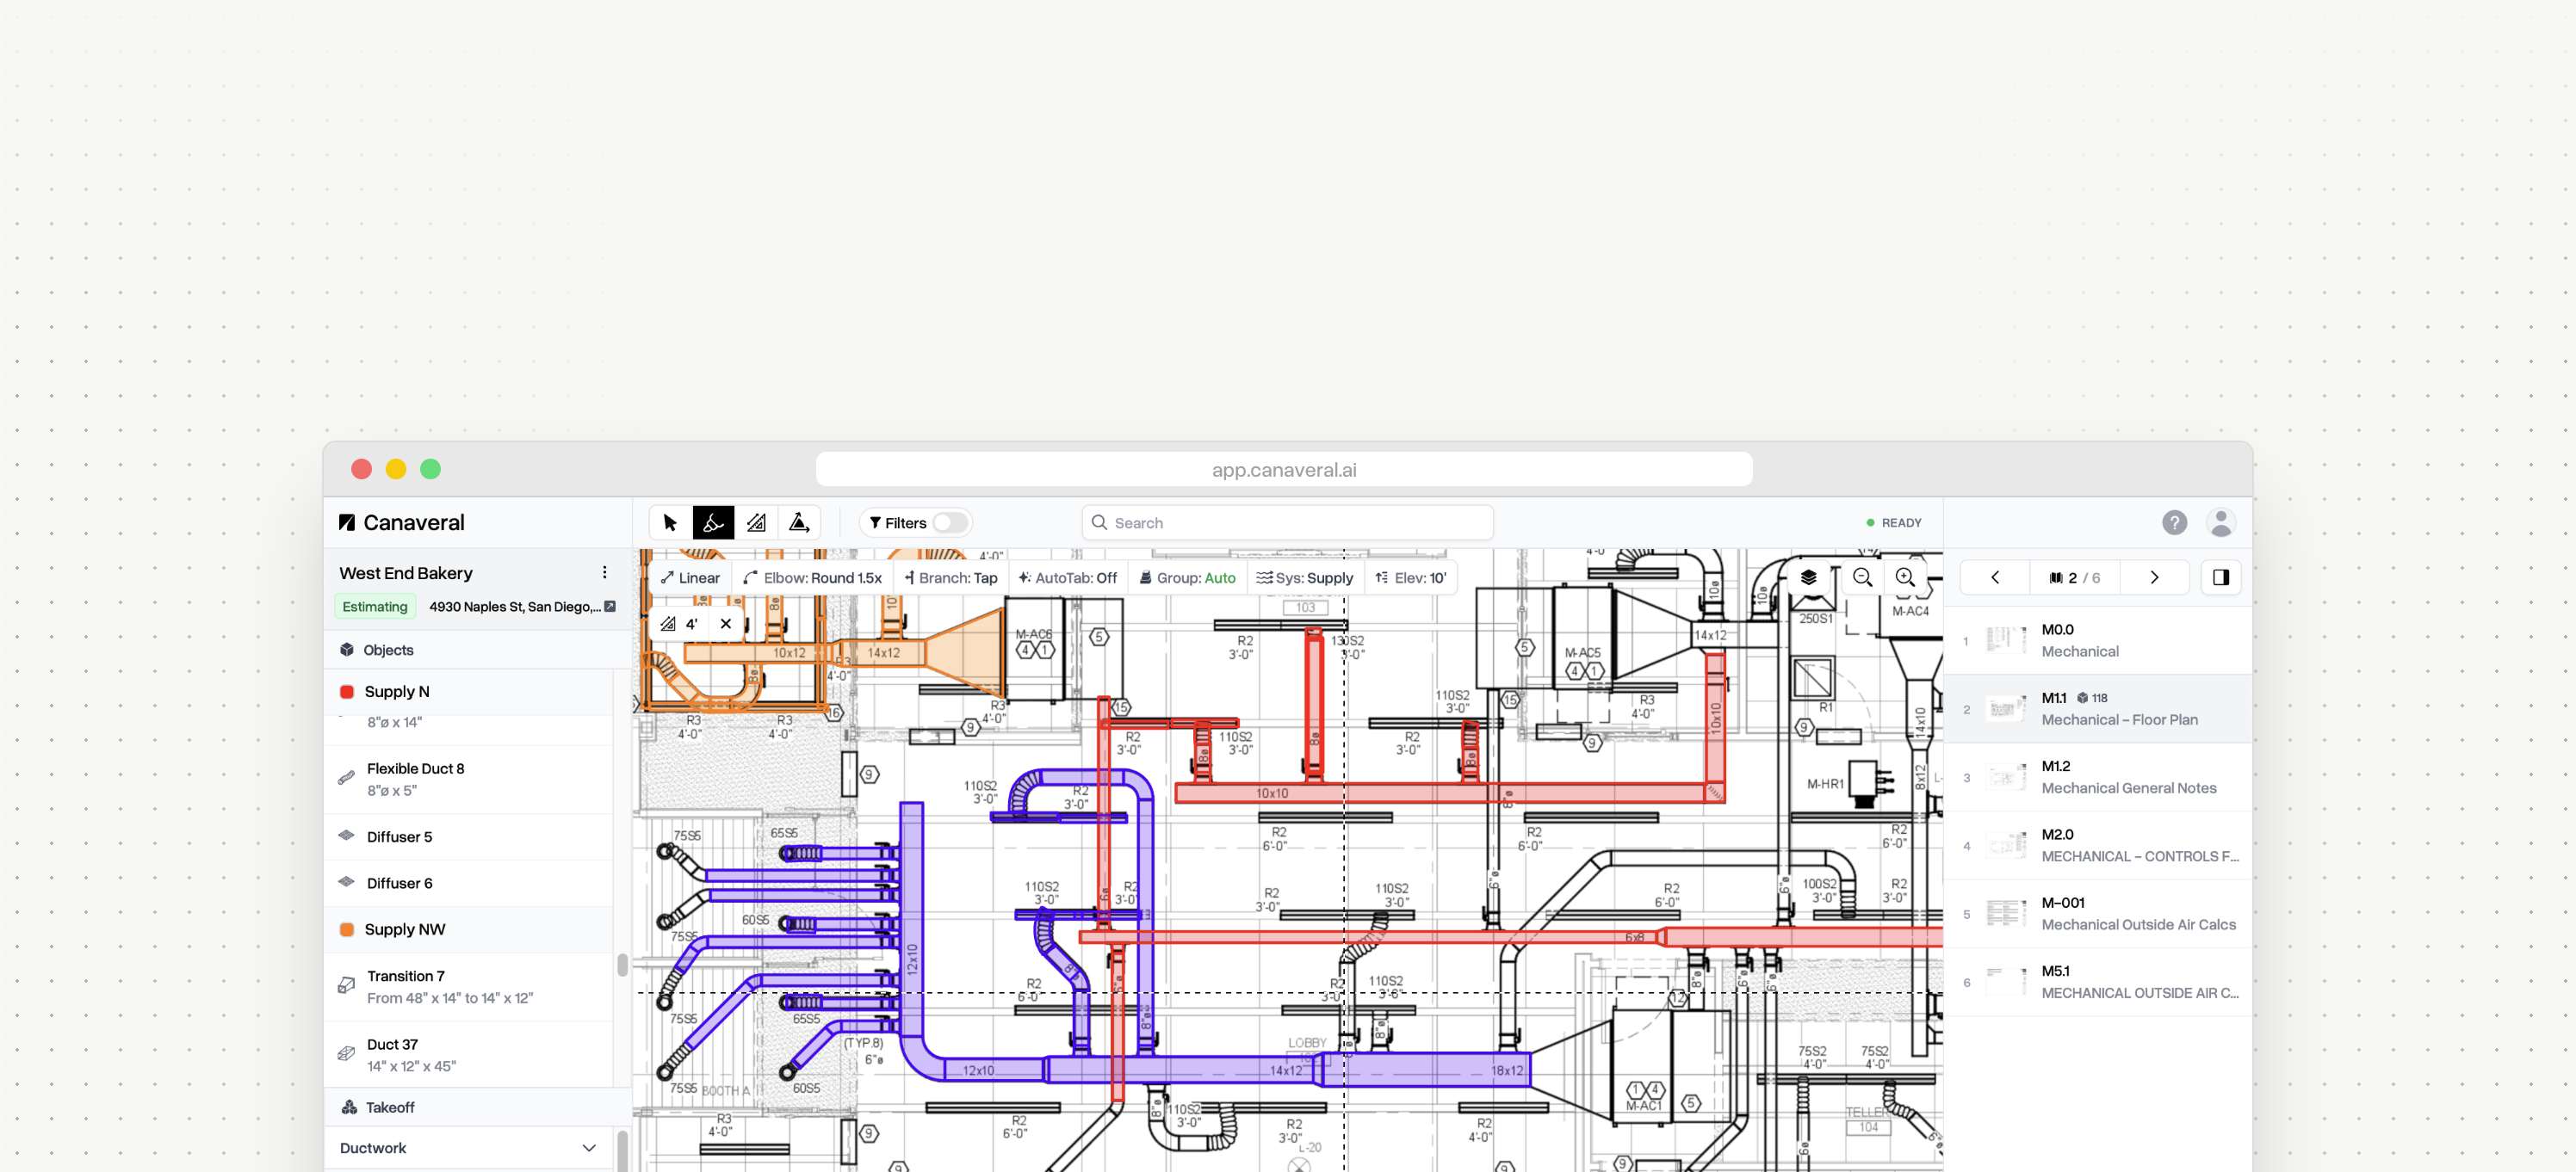Select the scale ruler tool

click(x=756, y=522)
